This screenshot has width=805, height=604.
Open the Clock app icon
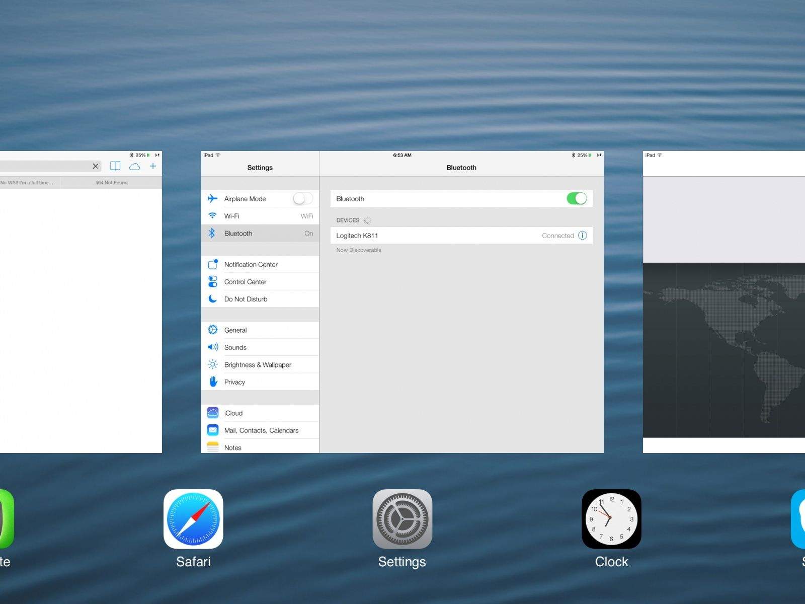(611, 519)
